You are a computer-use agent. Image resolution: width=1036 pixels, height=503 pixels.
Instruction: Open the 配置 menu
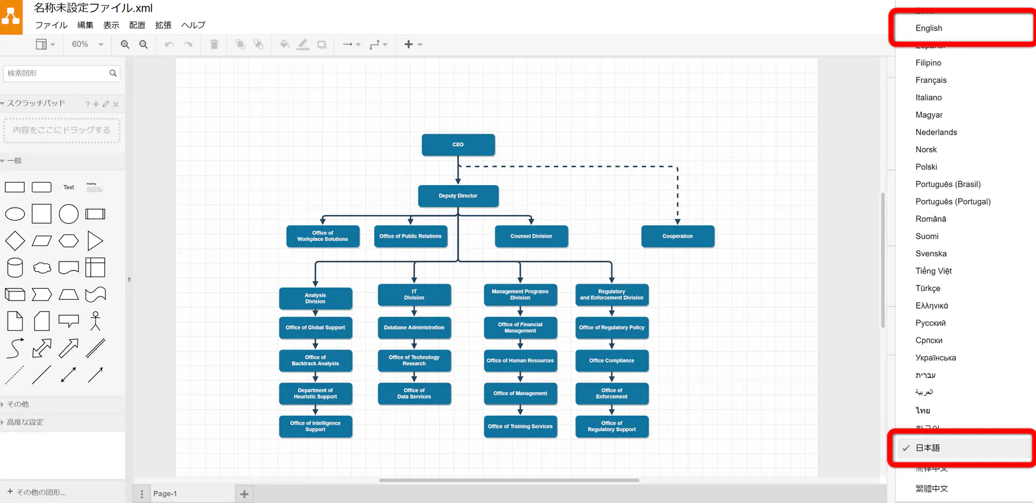point(137,25)
